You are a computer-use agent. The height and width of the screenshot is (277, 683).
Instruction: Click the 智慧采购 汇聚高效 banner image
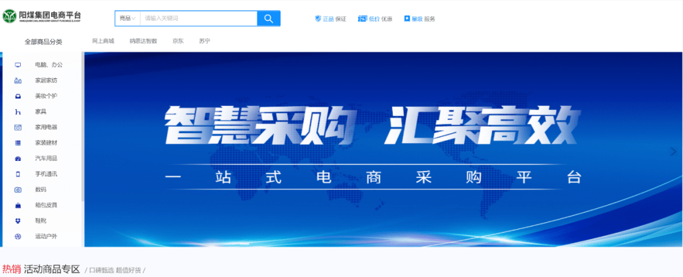click(383, 150)
